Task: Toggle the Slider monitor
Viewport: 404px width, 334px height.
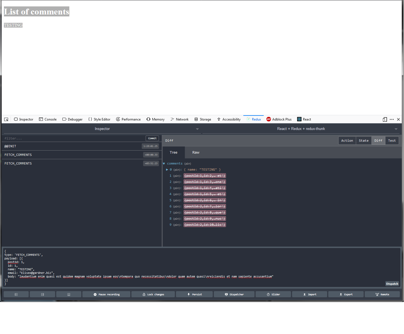Action: pyautogui.click(x=273, y=294)
